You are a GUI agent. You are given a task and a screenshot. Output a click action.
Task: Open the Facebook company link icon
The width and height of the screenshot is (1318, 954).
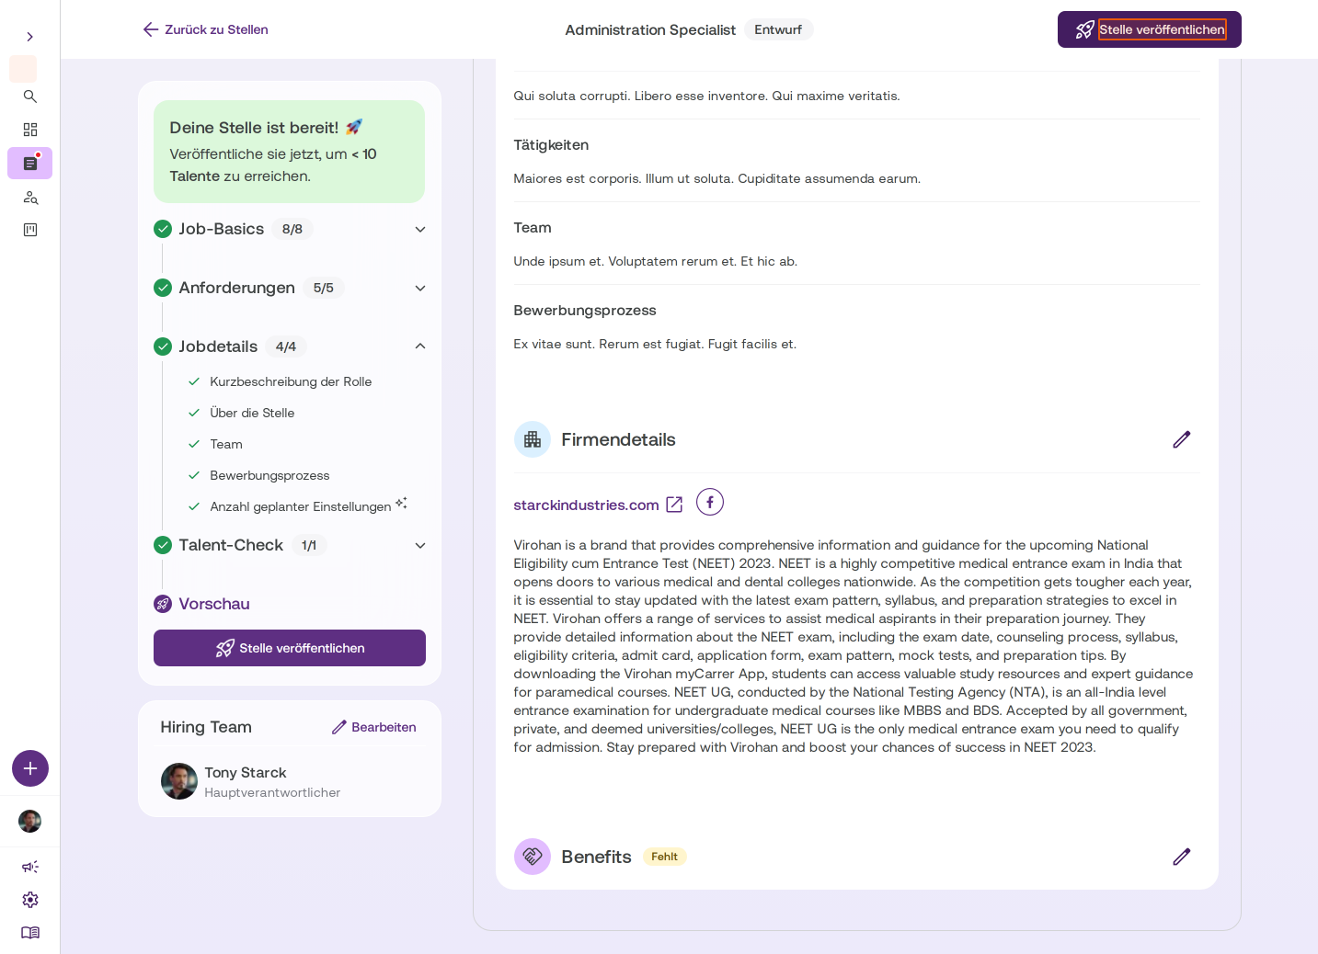(x=710, y=503)
